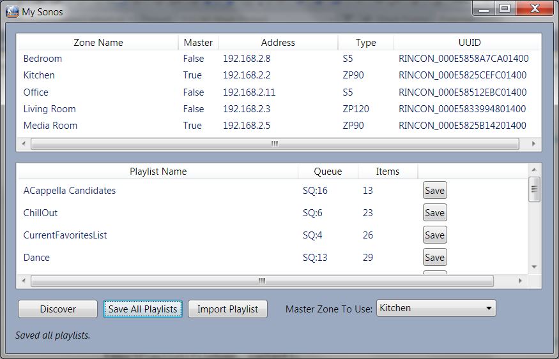The width and height of the screenshot is (559, 359).
Task: Click the My Sonos app icon in title bar
Action: tap(11, 11)
